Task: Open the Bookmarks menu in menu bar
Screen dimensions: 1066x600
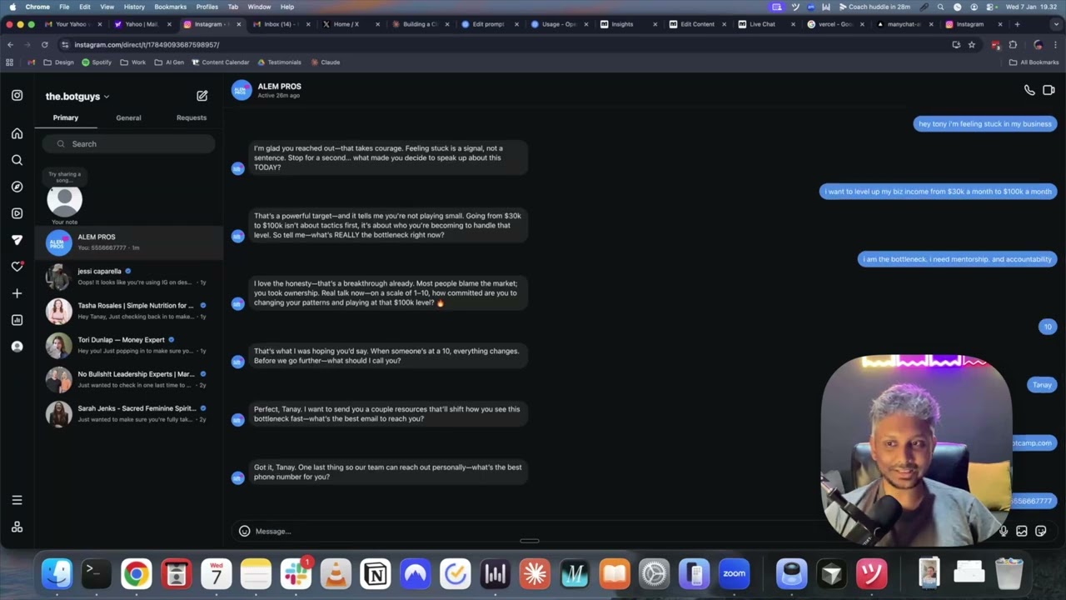Action: (x=170, y=7)
